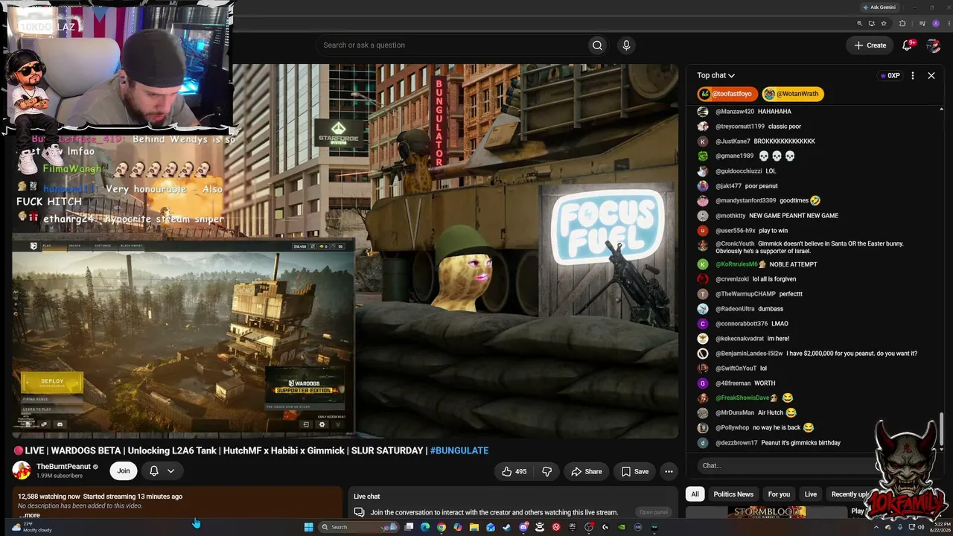Open Google Chrome from the taskbar
This screenshot has width=953, height=536.
442,527
